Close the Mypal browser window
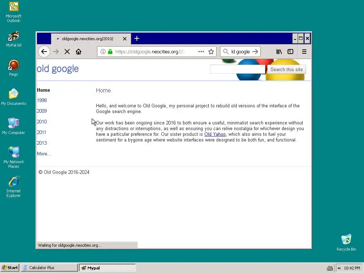The width and height of the screenshot is (364, 273). pos(307,38)
